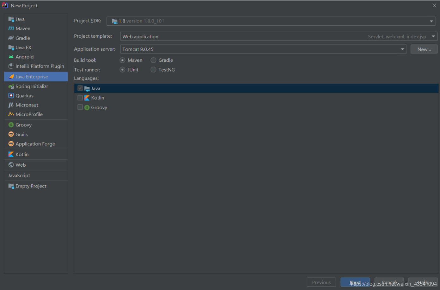
Task: Click the SDK folder icon in Project SDK field
Action: 115,21
